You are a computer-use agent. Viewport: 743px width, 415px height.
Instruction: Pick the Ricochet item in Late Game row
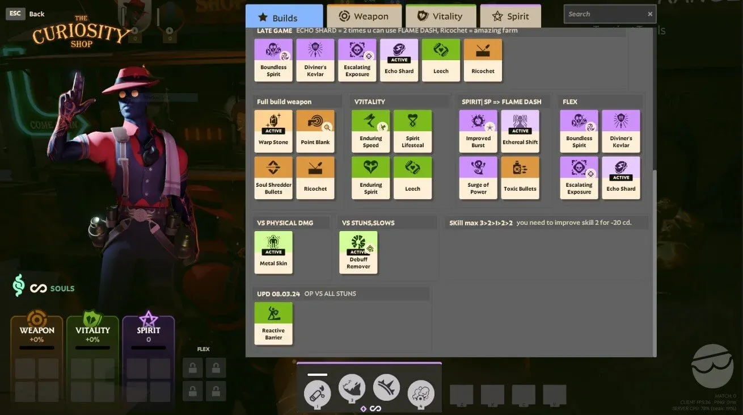click(x=483, y=60)
